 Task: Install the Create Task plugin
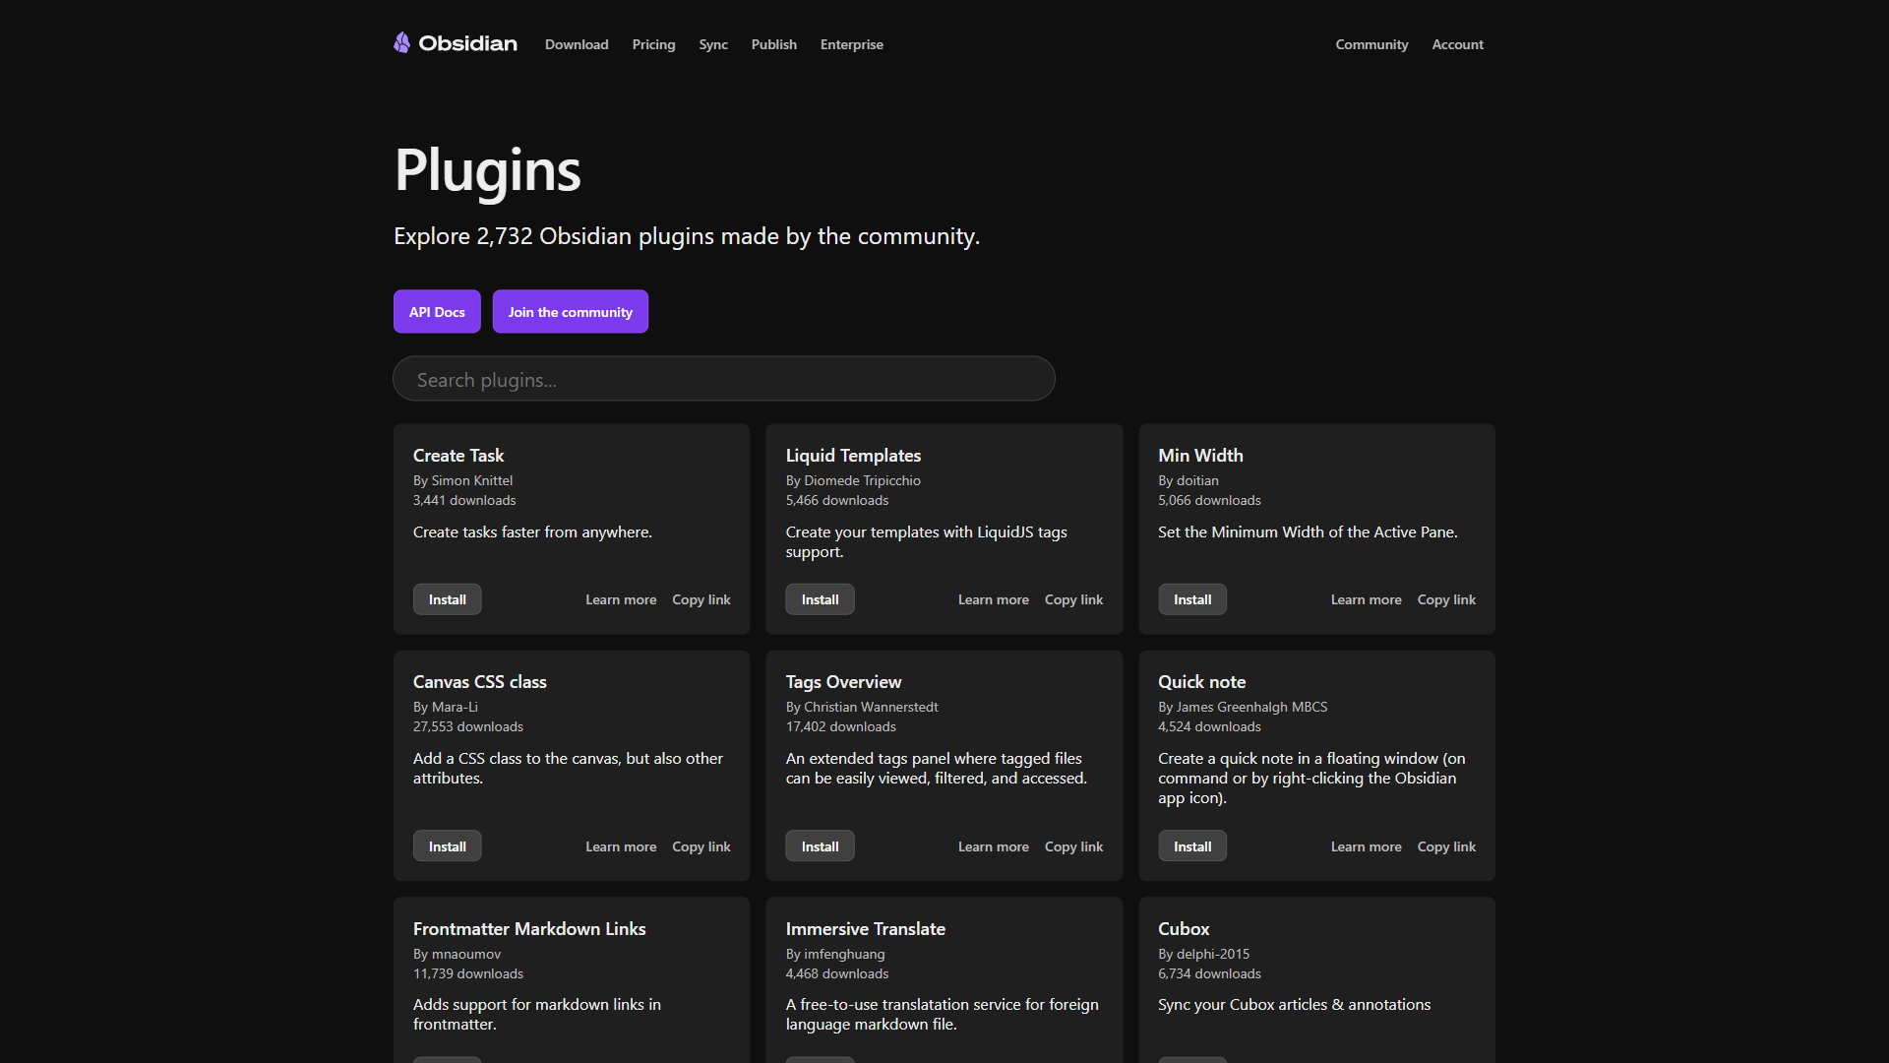(448, 599)
